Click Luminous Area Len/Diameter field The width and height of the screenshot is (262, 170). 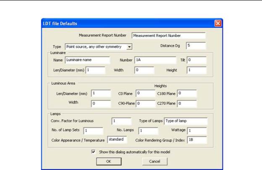(x=101, y=93)
